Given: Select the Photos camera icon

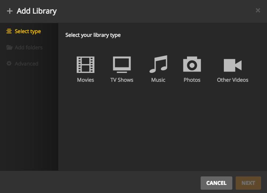Looking at the screenshot, I should [x=192, y=65].
